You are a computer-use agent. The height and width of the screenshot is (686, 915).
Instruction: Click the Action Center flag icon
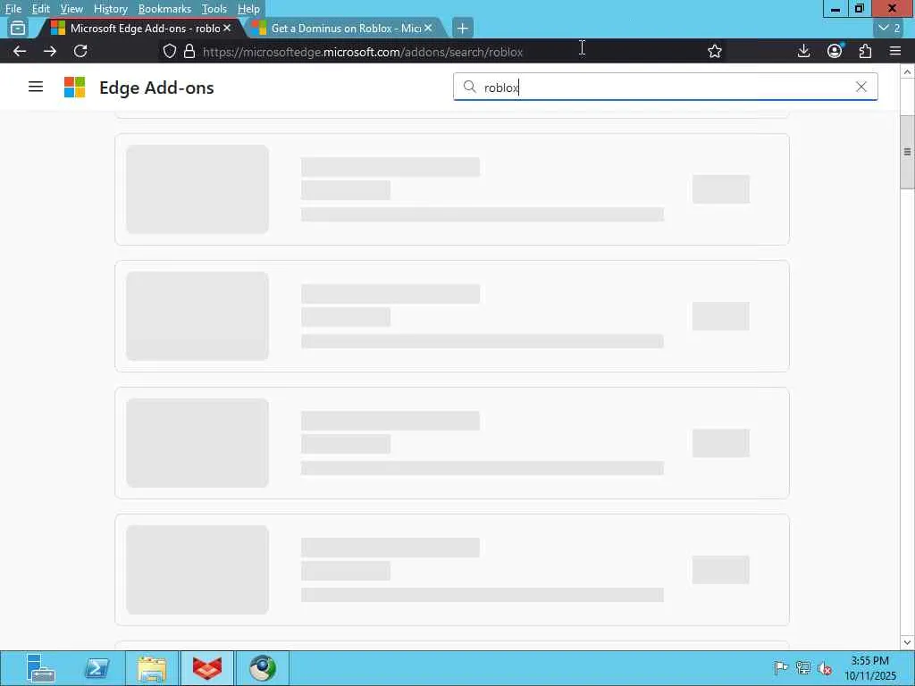(x=781, y=668)
